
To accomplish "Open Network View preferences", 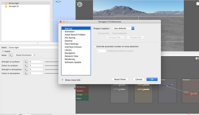I will pos(76,56).
